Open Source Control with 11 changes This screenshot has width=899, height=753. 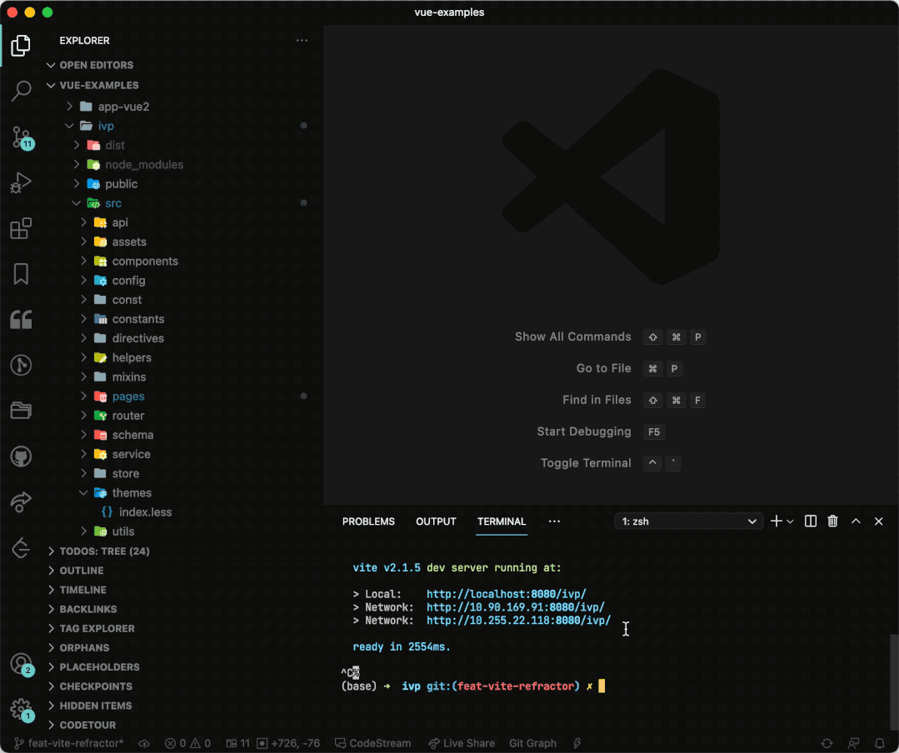(x=22, y=137)
